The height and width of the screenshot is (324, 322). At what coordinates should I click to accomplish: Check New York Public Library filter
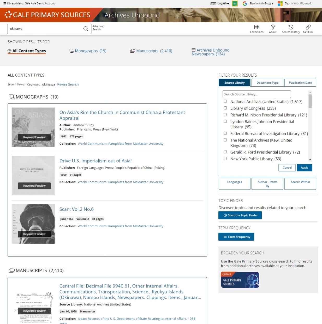point(225,158)
